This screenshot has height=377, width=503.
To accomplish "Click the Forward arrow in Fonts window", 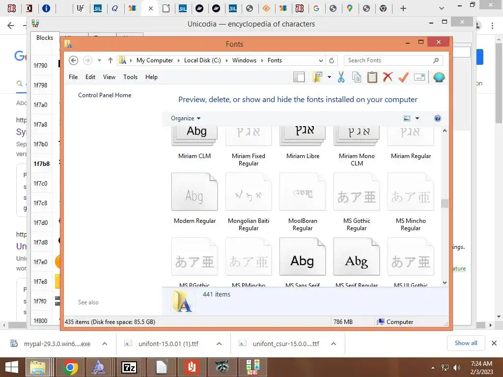I will coord(87,60).
